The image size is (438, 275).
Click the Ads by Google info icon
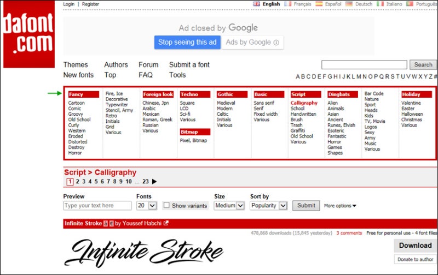(276, 43)
